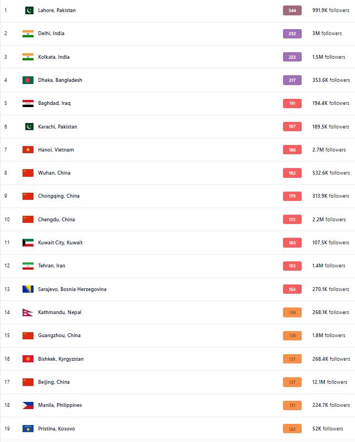
Task: Open the Delhi, India city link
Action: click(x=51, y=33)
